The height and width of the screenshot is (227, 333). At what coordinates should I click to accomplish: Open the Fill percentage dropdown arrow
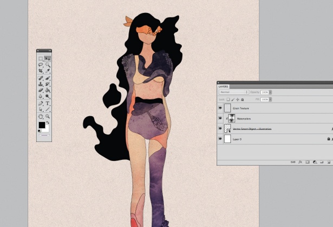[271, 99]
